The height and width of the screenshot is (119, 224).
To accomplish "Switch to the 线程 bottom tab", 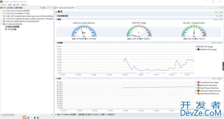I will [102, 115].
